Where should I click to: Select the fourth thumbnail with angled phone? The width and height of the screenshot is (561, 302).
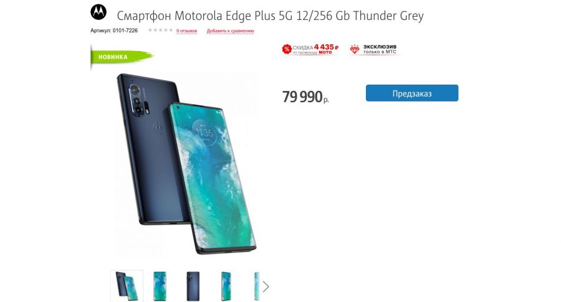pos(226,286)
